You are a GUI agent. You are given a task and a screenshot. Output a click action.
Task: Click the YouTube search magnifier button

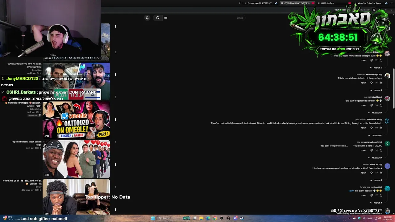158,18
